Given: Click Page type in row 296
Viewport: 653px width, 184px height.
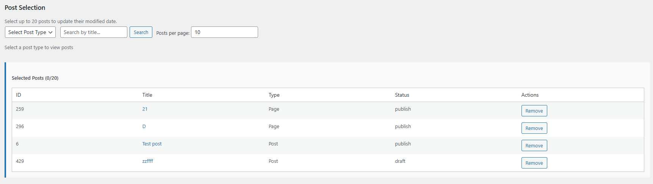Looking at the screenshot, I should click(274, 126).
